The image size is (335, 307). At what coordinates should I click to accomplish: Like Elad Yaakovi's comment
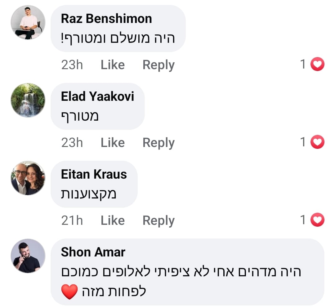pyautogui.click(x=113, y=143)
